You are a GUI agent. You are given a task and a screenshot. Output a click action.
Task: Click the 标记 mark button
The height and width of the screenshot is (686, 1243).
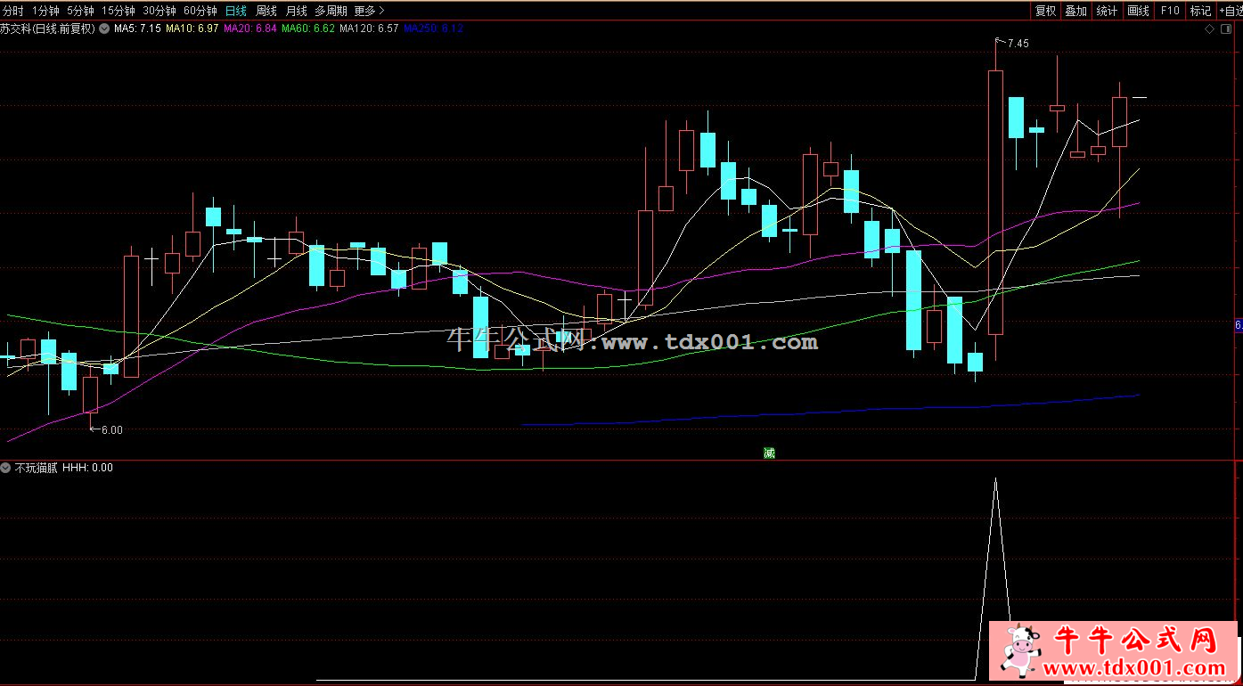[x=1200, y=11]
